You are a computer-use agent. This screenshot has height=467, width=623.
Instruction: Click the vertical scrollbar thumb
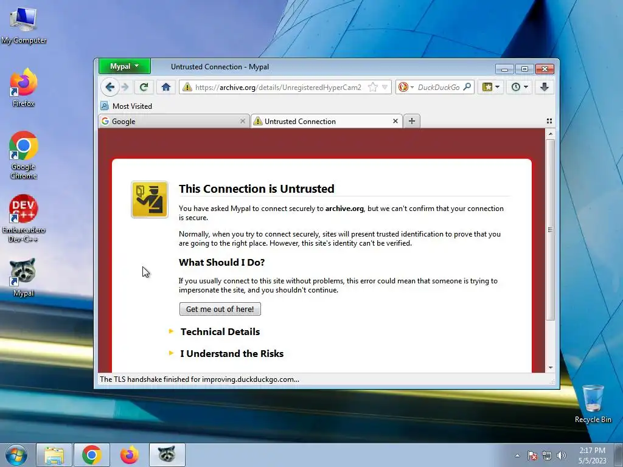[550, 229]
